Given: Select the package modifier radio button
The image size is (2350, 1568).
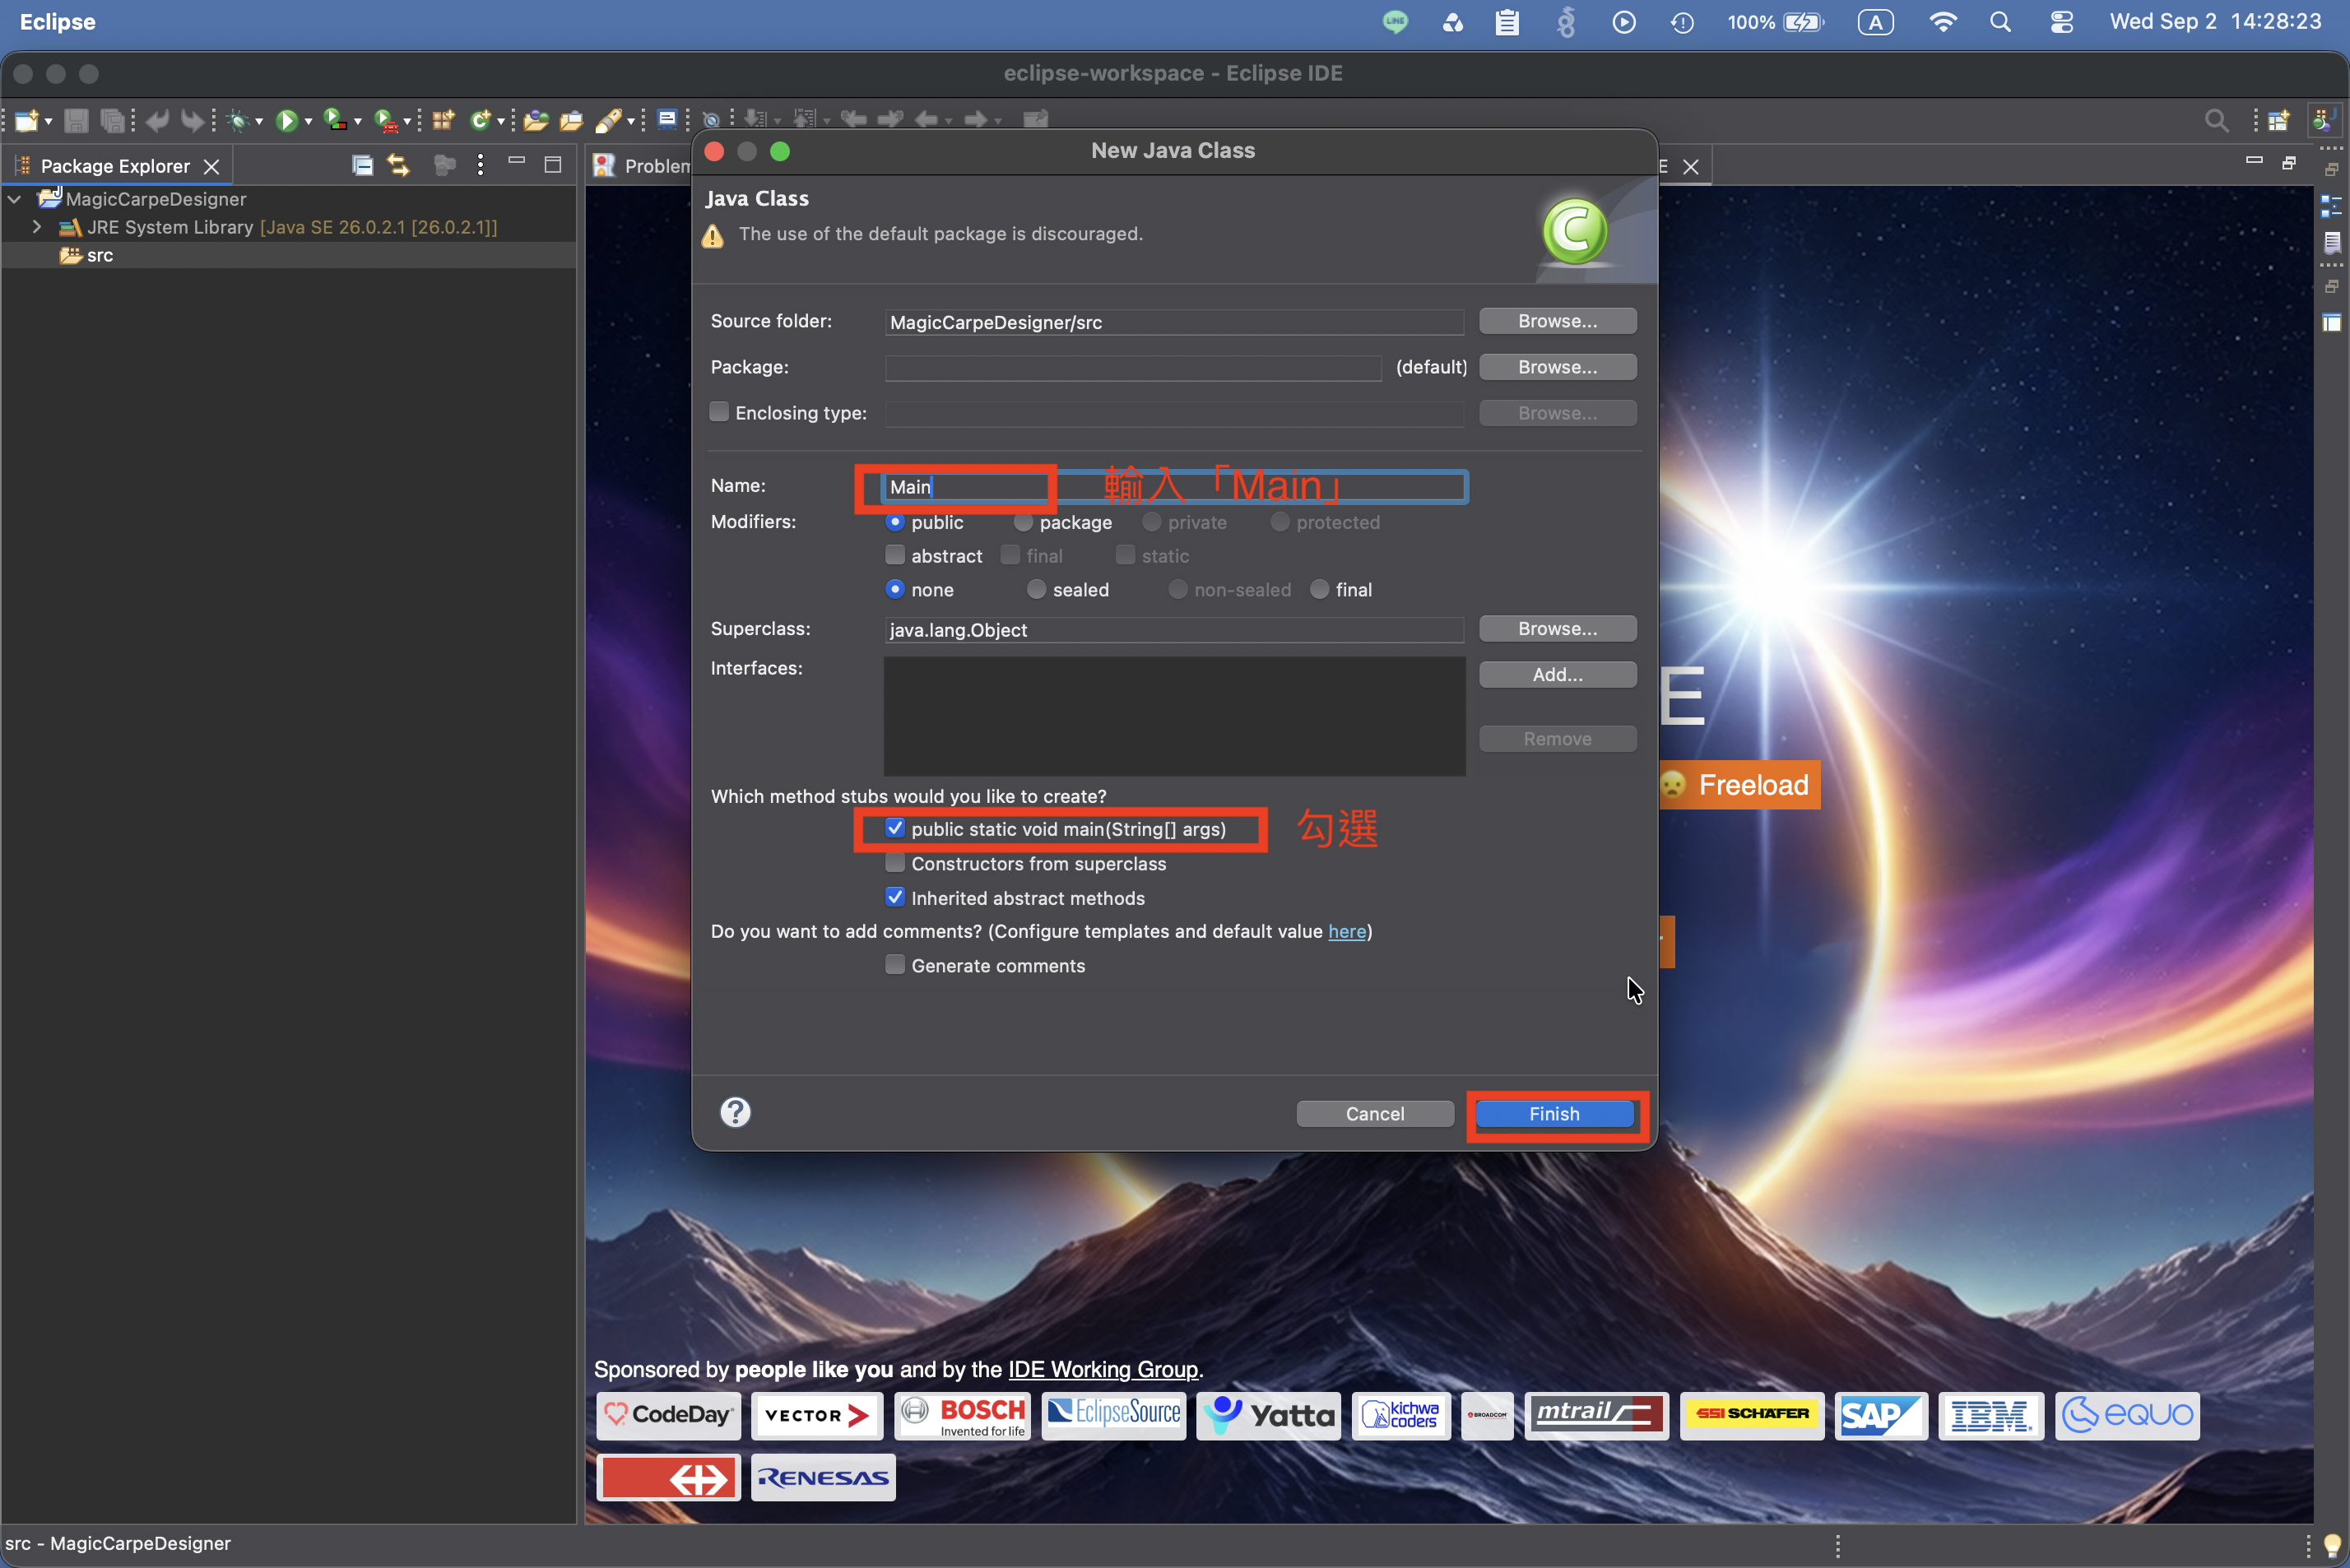Looking at the screenshot, I should (1023, 522).
